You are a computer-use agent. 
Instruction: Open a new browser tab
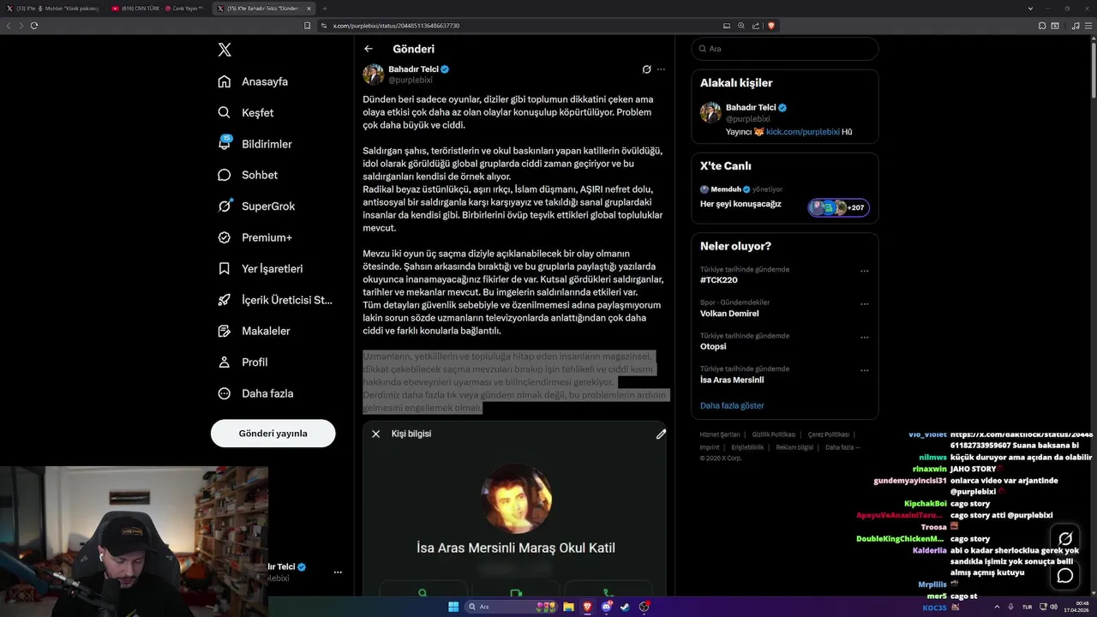(324, 8)
